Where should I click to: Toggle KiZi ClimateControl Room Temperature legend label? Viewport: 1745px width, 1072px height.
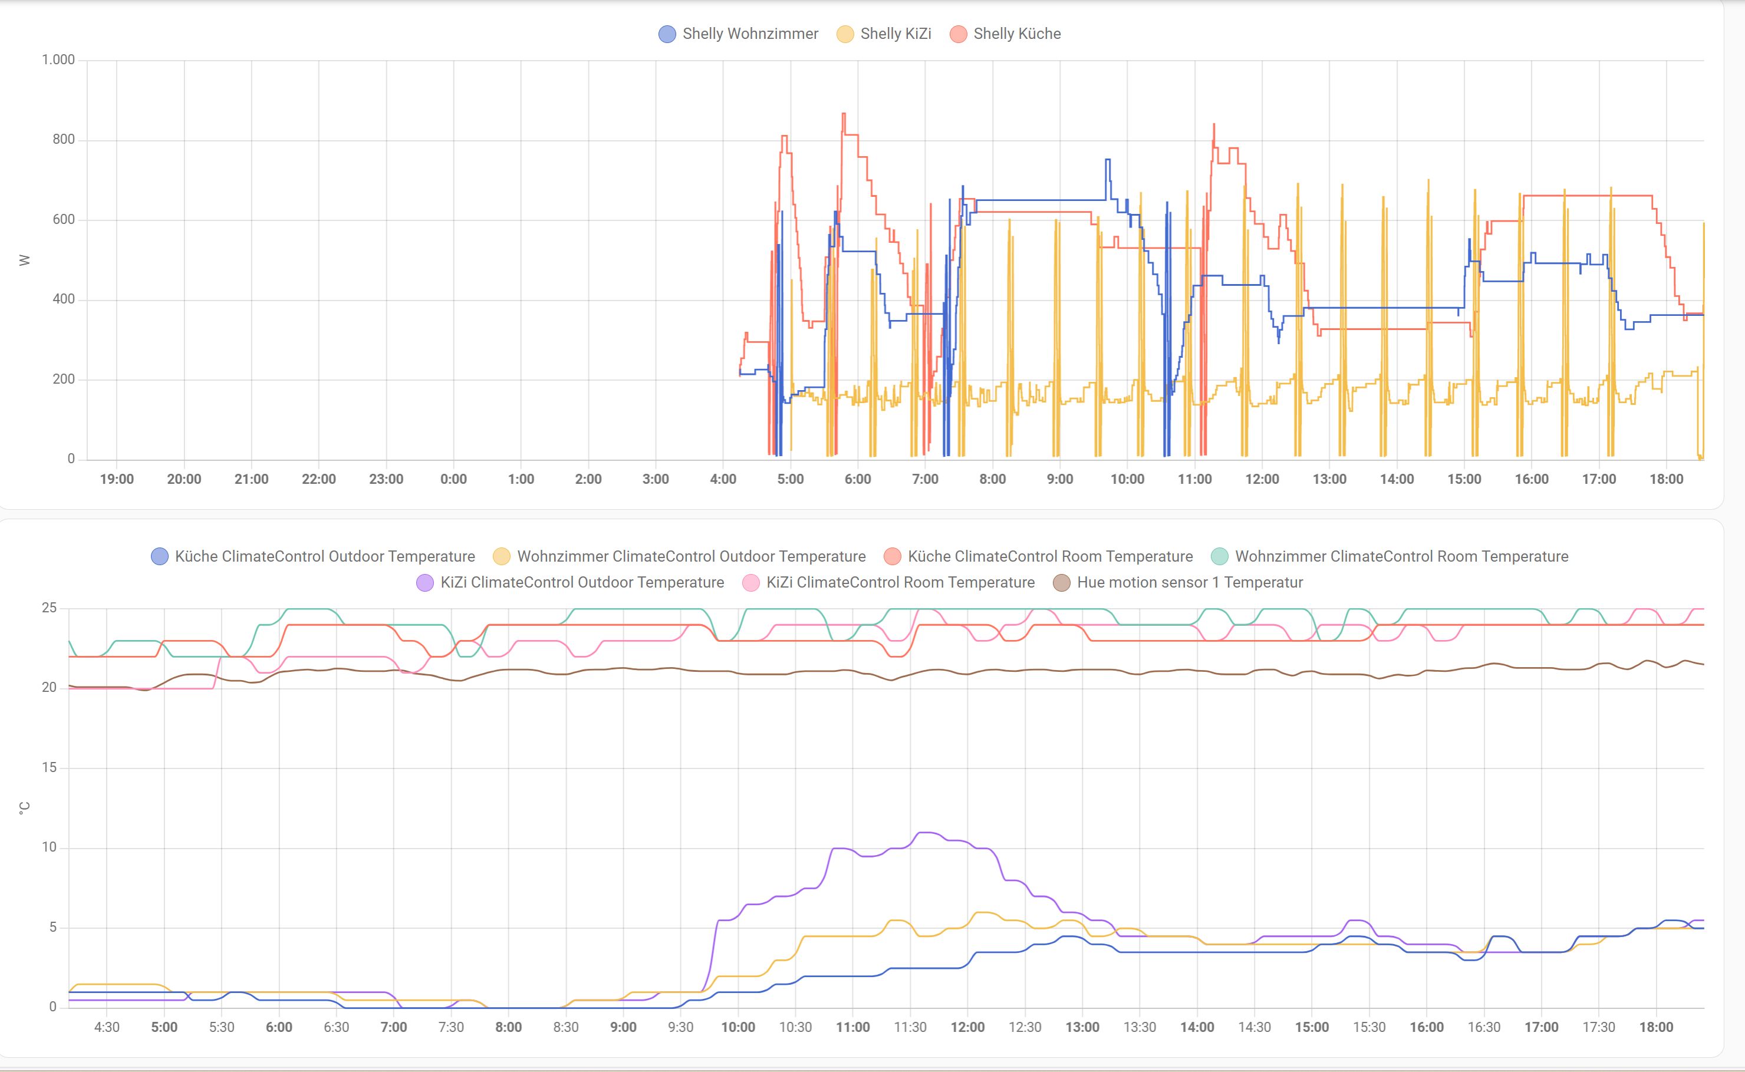(x=901, y=583)
